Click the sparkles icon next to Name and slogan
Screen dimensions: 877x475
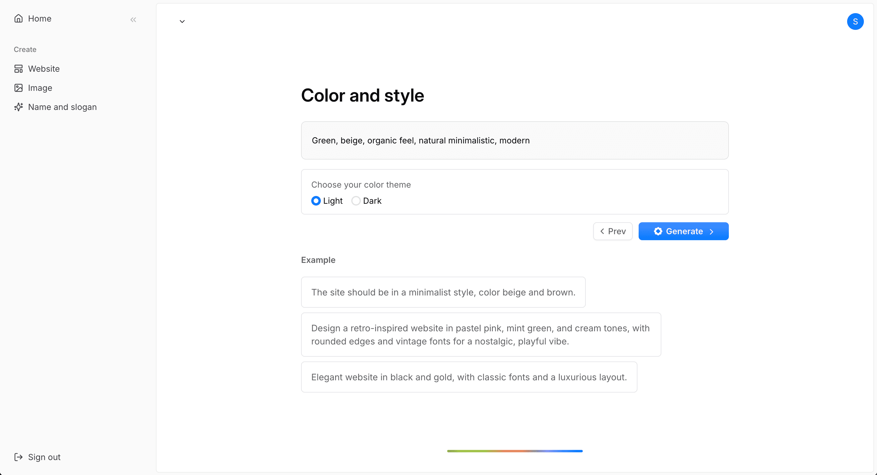click(19, 107)
